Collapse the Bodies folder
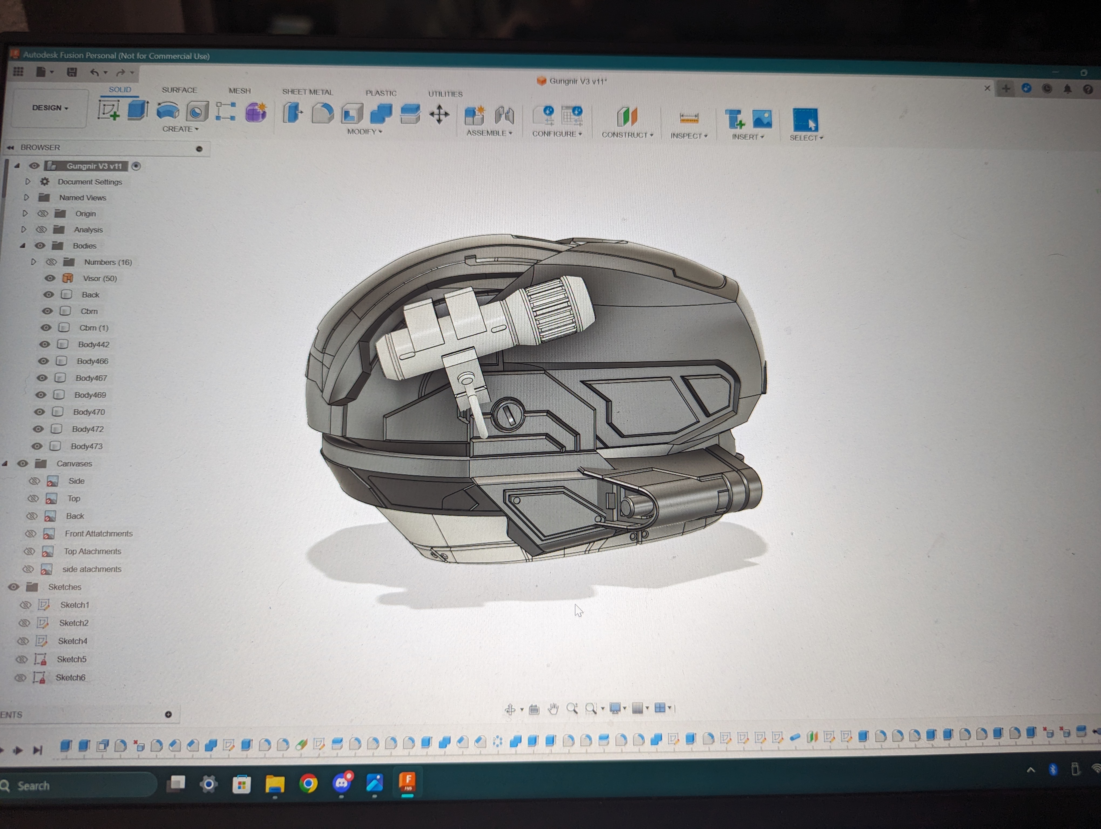Image resolution: width=1101 pixels, height=829 pixels. pos(22,245)
